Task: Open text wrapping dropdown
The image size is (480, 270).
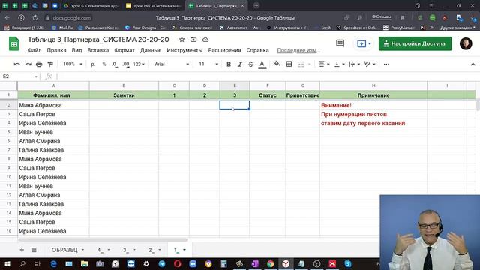Action: [x=354, y=64]
